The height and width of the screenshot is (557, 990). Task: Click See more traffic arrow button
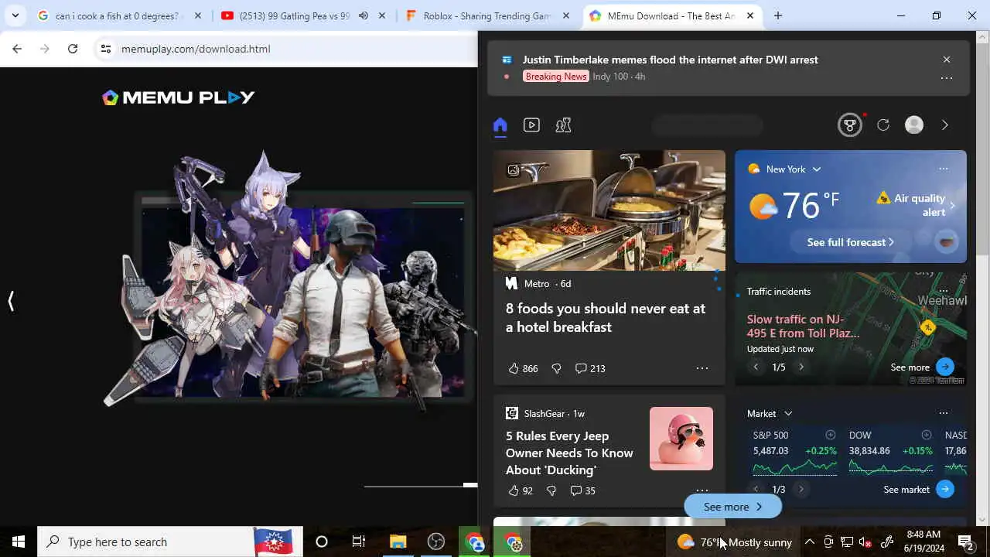pyautogui.click(x=945, y=367)
